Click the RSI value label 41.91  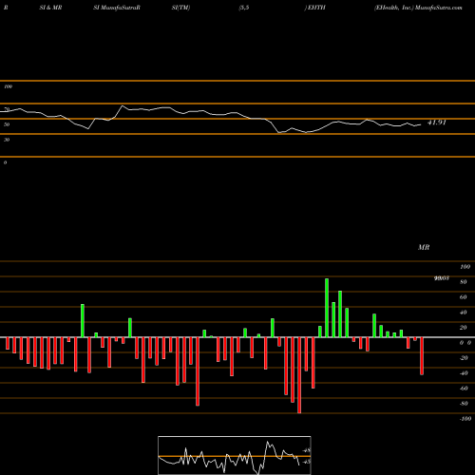[437, 123]
